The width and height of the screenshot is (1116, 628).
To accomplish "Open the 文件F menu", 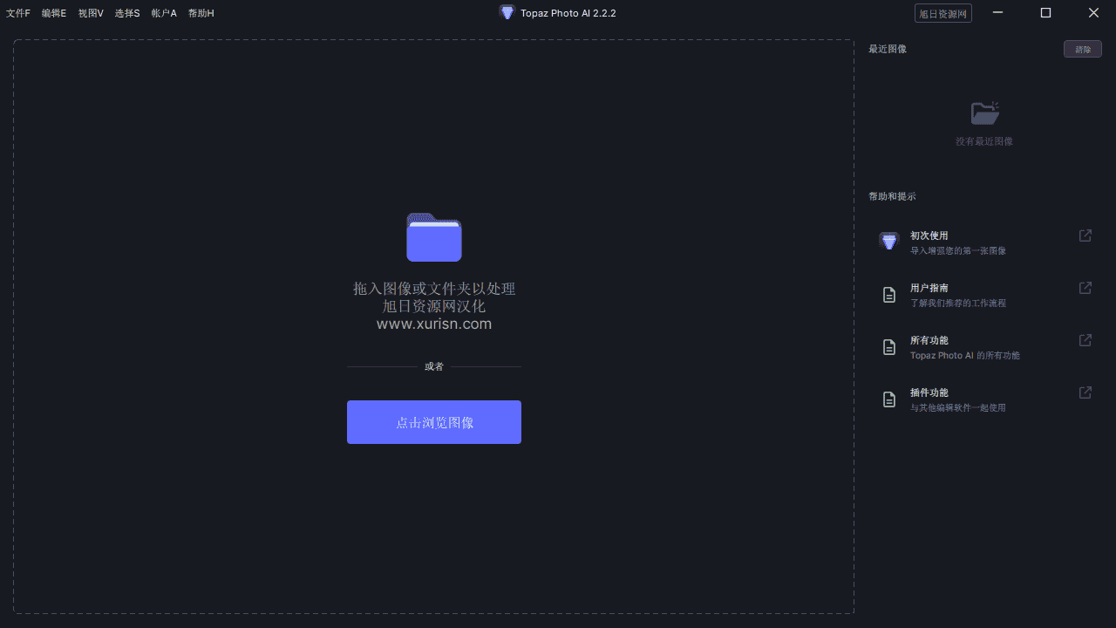I will 18,13.
